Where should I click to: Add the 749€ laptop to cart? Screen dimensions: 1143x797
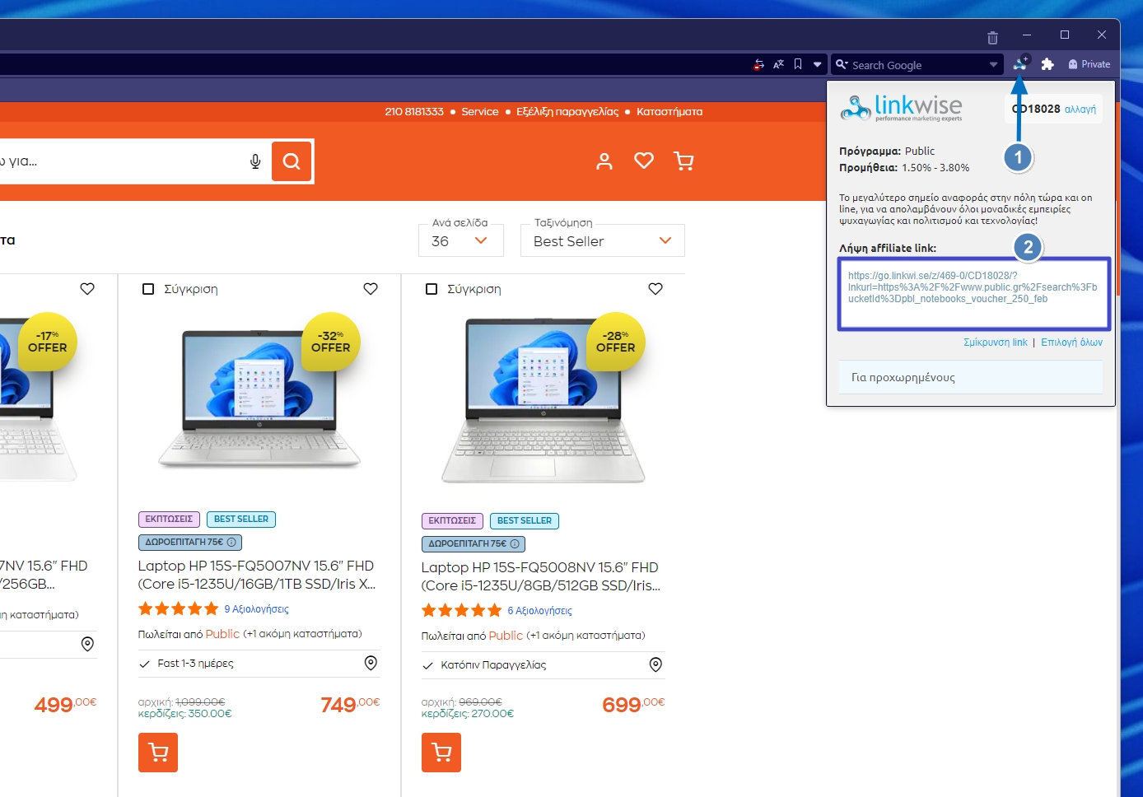[x=158, y=752]
